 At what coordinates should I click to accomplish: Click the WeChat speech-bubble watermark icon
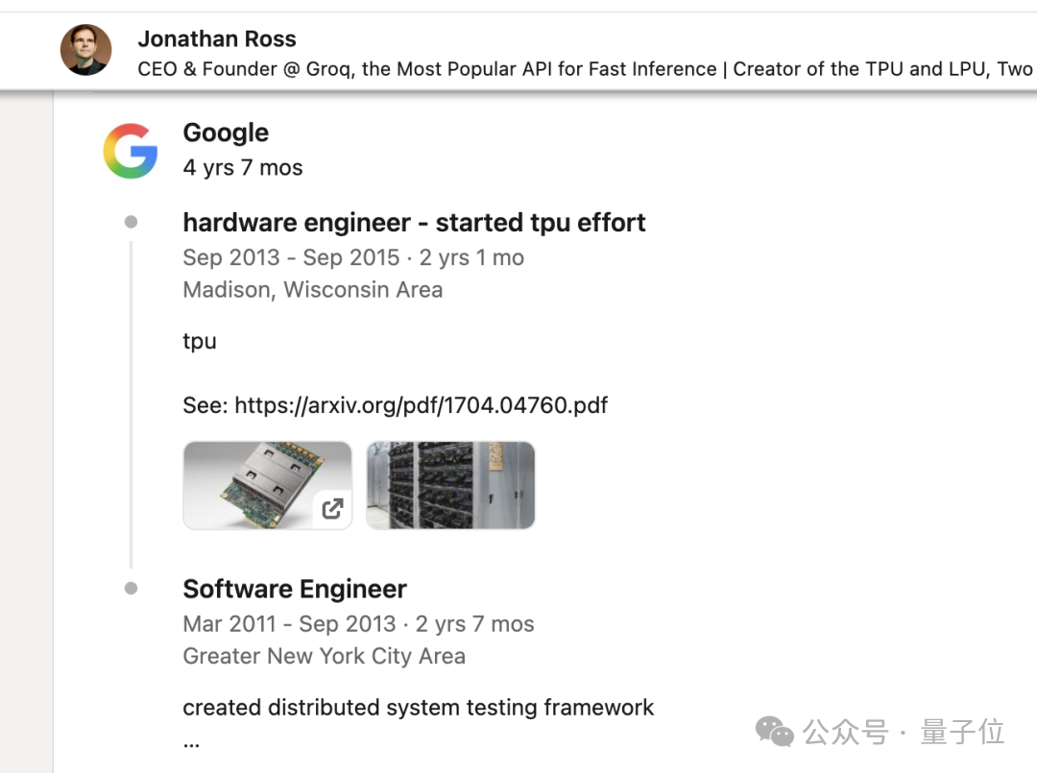click(x=775, y=732)
